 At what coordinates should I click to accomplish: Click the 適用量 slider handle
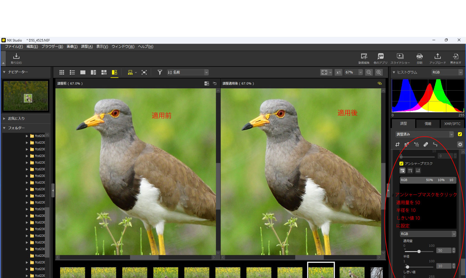pyautogui.click(x=419, y=251)
